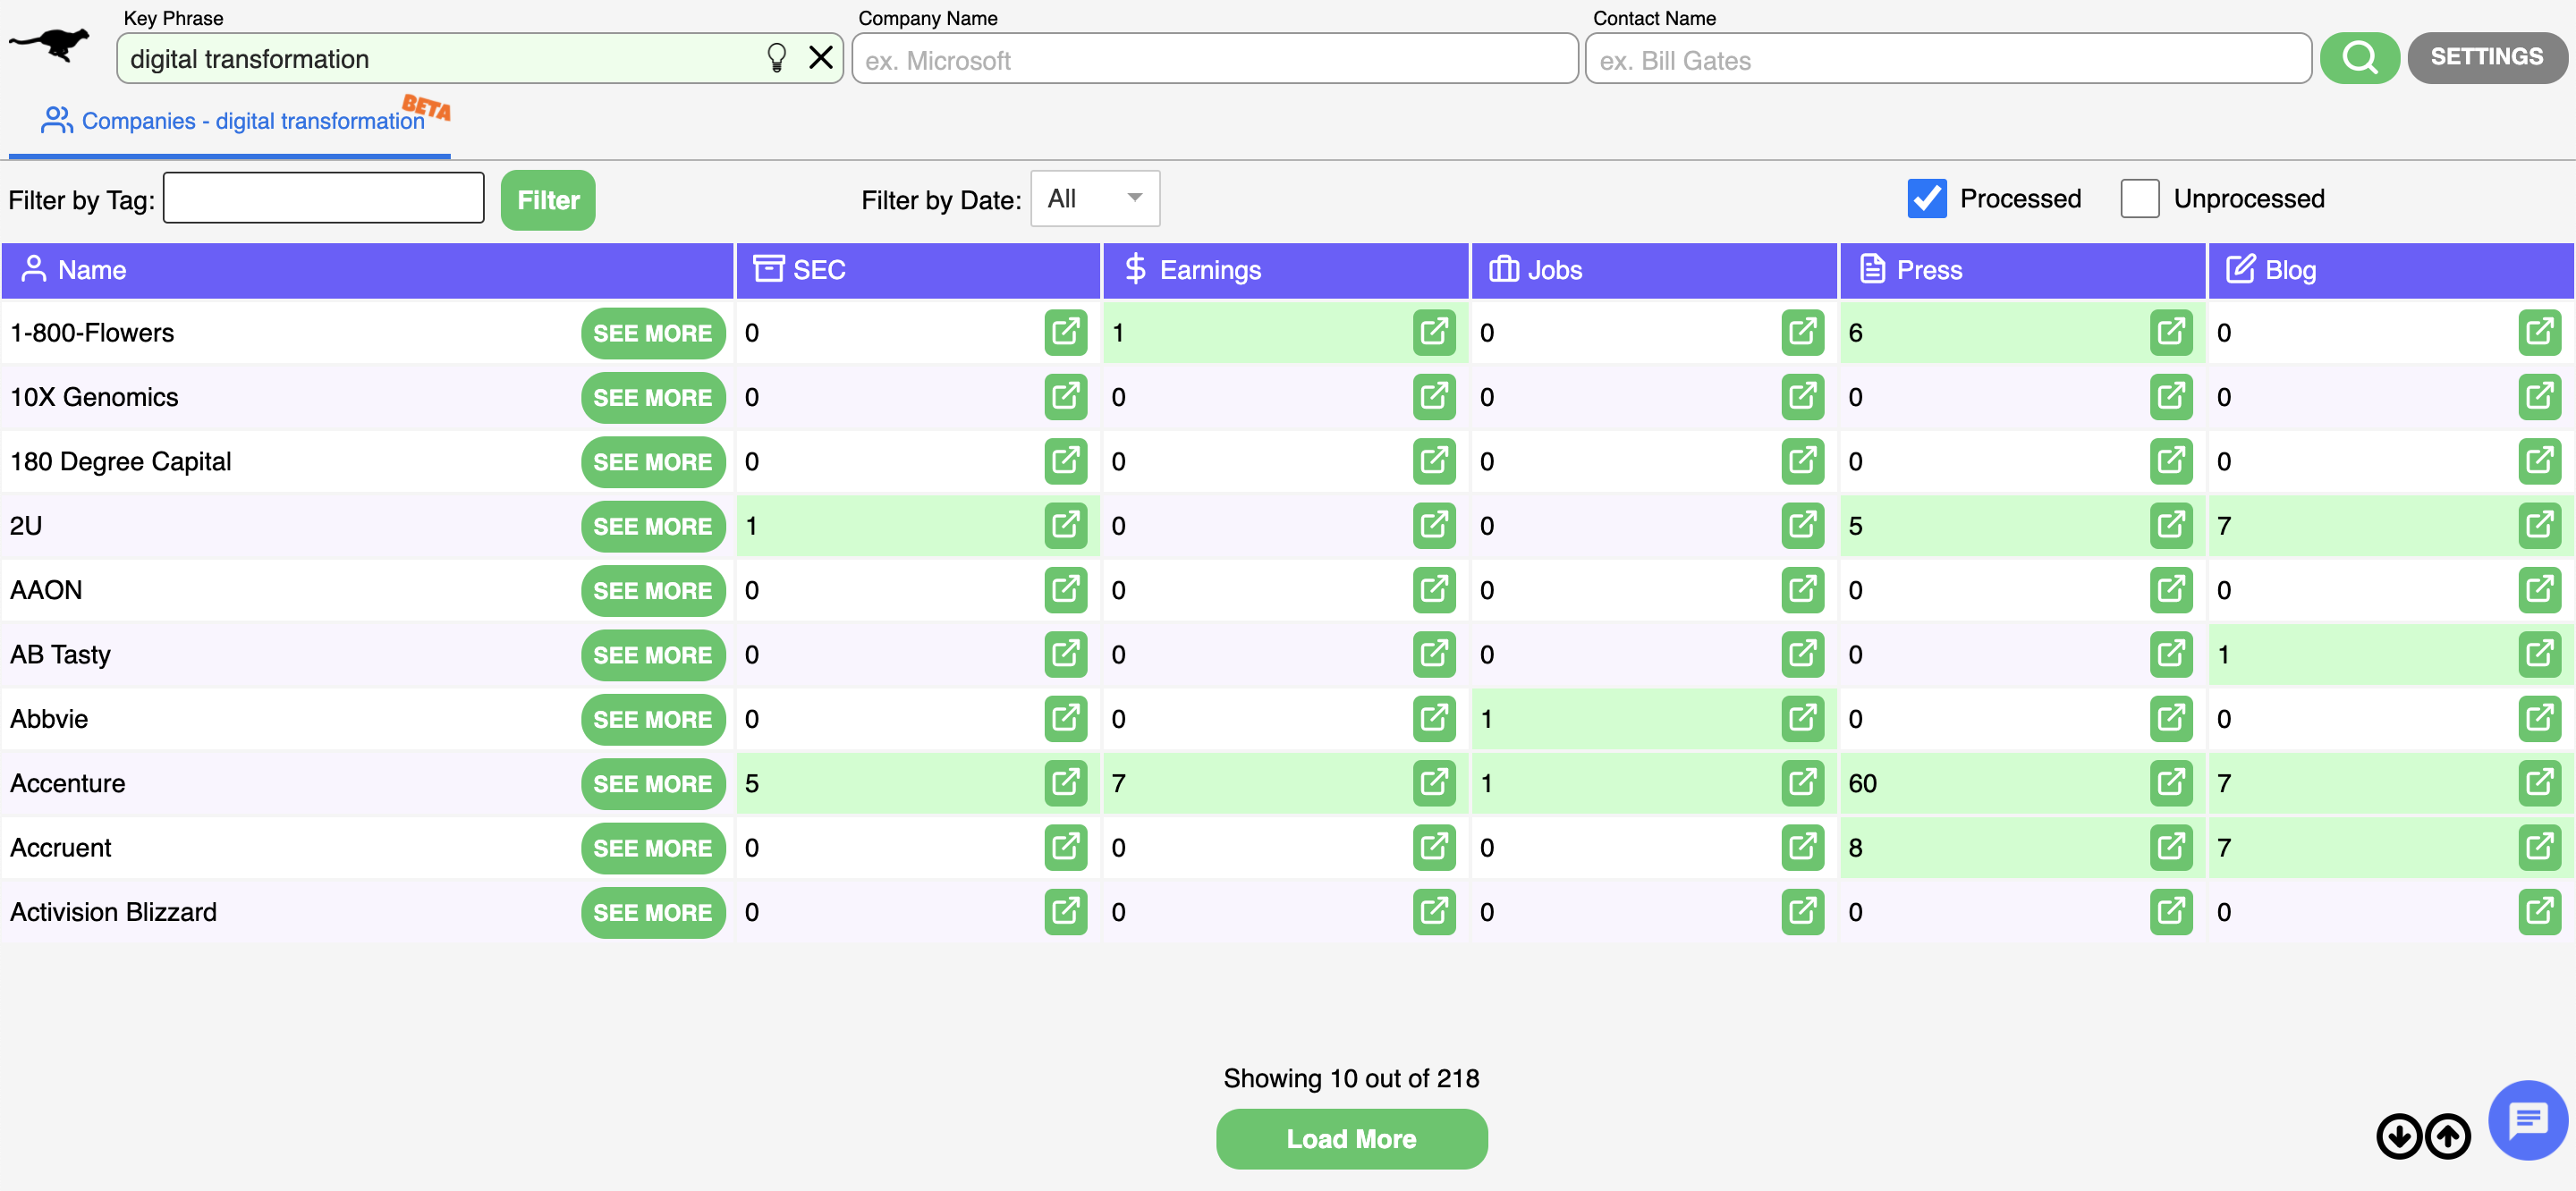This screenshot has height=1191, width=2576.
Task: Click the Name column header
Action: [91, 270]
